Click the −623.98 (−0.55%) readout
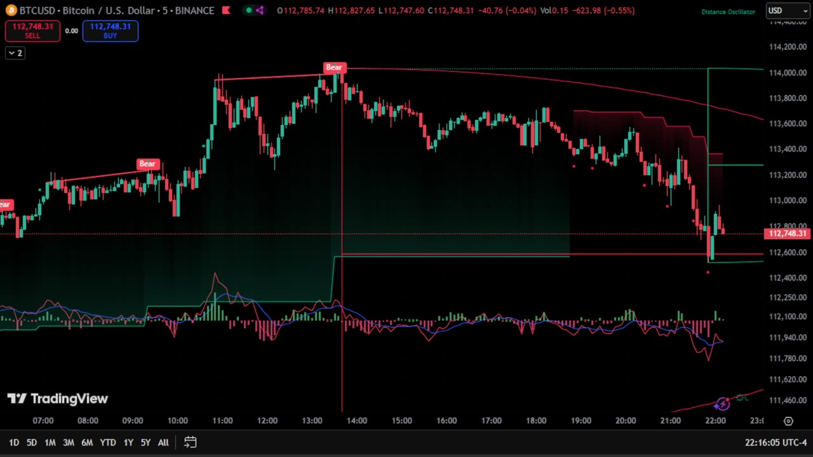 (602, 11)
